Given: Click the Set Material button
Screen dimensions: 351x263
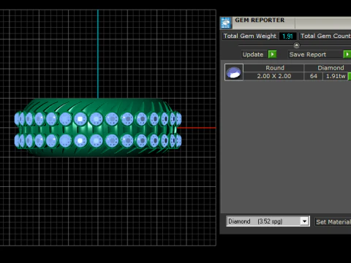Looking at the screenshot, I should (333, 222).
